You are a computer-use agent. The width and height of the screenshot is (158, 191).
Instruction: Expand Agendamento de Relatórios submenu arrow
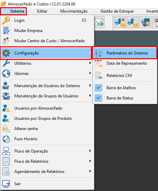tap(90, 171)
